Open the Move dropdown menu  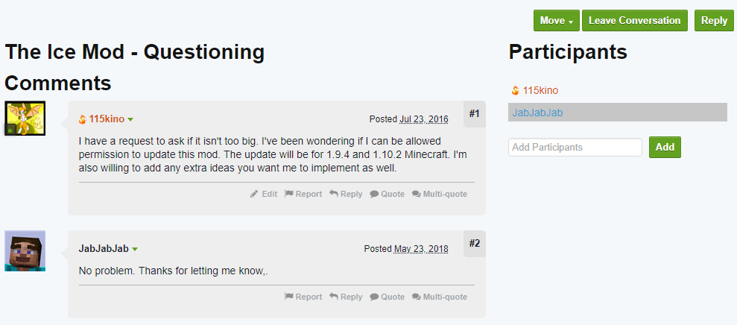[556, 21]
